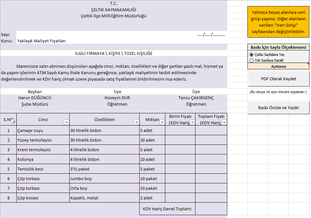Click the Baskı Önizle ve Yazdır button
Screen dimensions: 311x218
279,108
